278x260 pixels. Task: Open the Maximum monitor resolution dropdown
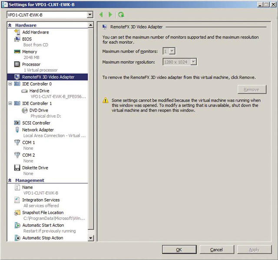tap(193, 62)
